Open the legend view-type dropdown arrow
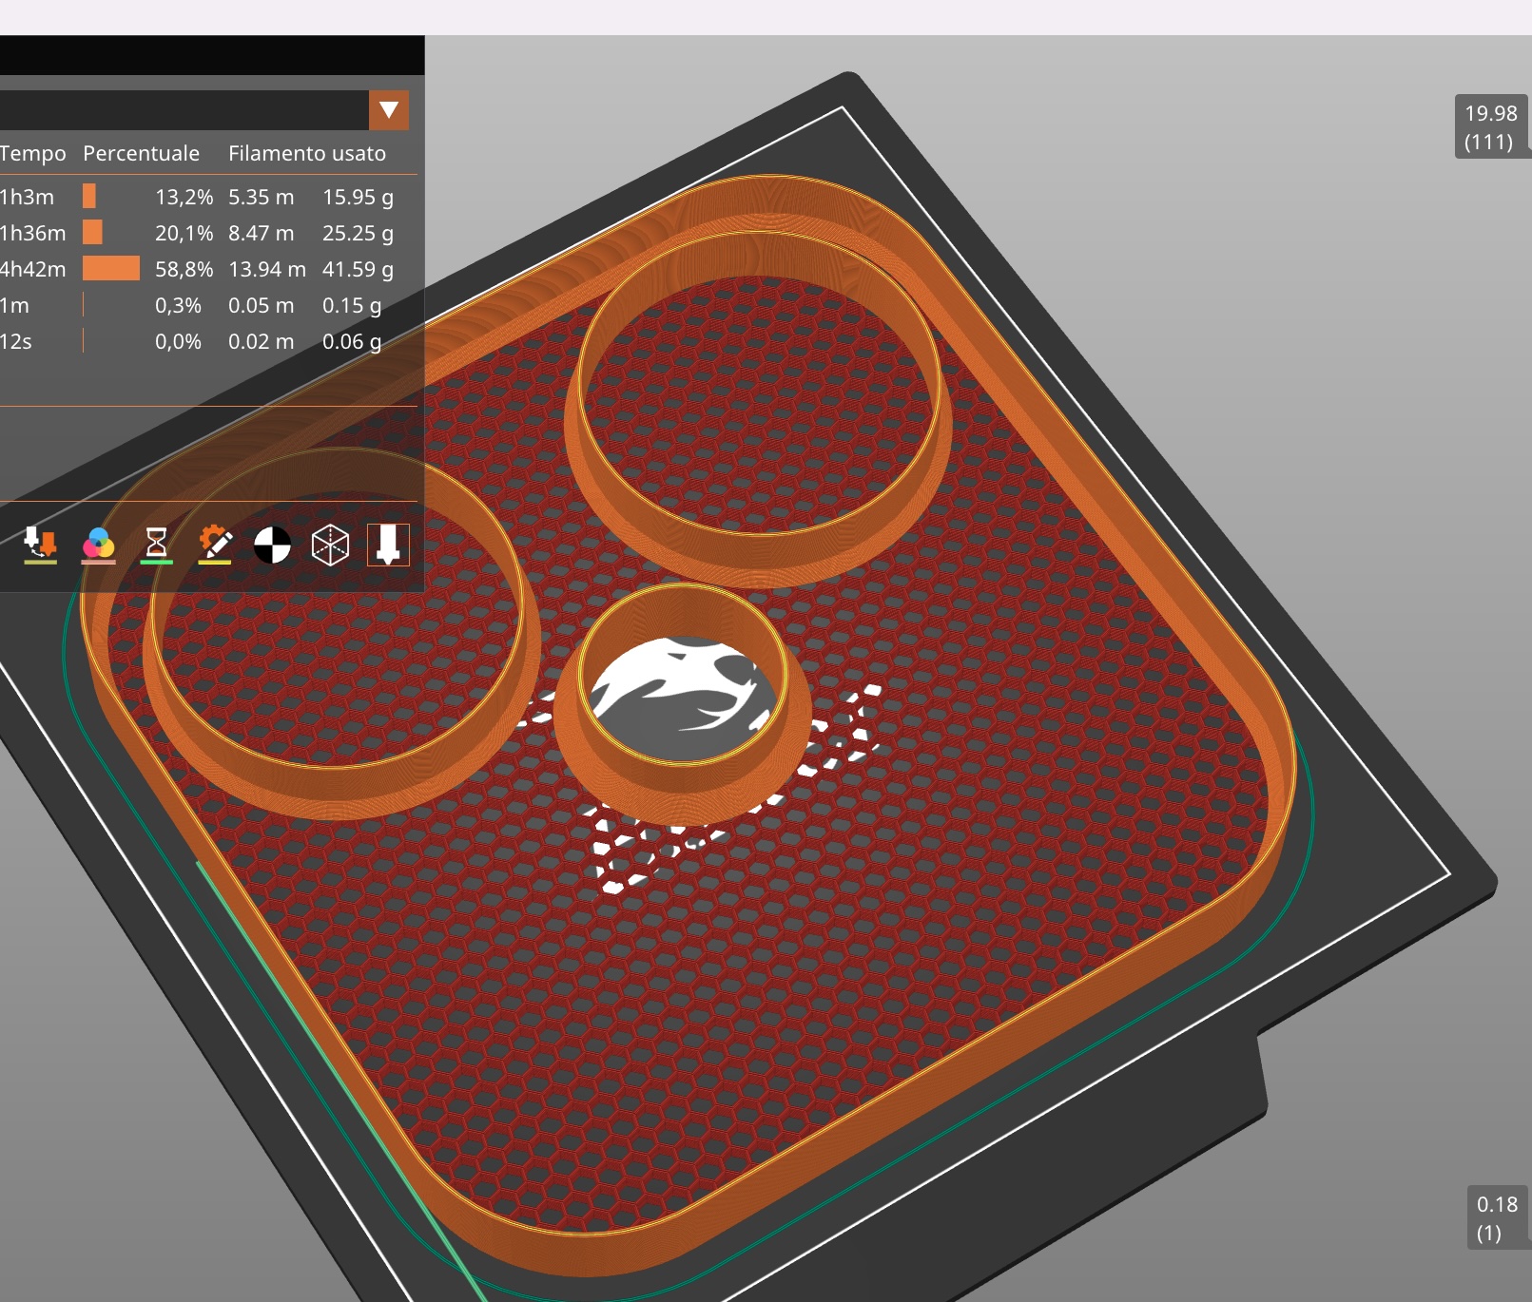The width and height of the screenshot is (1532, 1302). pos(389,110)
